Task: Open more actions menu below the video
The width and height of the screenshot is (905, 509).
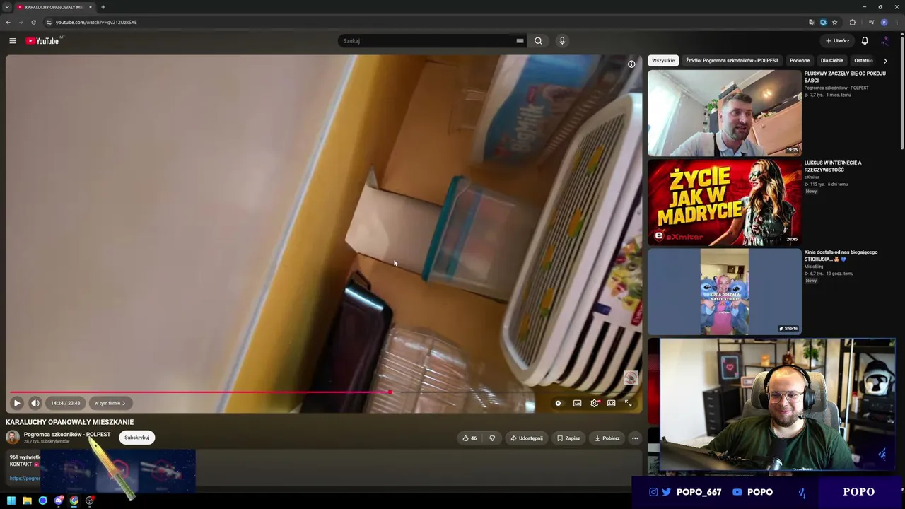Action: [635, 438]
